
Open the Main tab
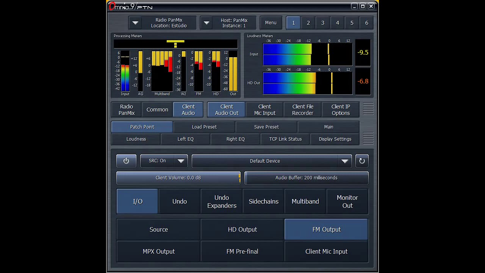[329, 127]
